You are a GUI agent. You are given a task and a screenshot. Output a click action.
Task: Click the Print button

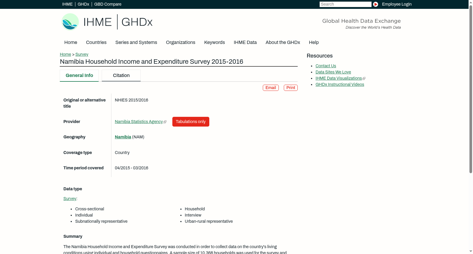291,88
